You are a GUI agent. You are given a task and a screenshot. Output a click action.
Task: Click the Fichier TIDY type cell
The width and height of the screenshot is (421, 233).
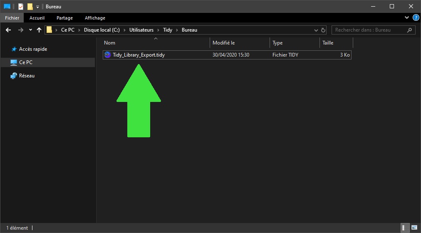pos(285,55)
